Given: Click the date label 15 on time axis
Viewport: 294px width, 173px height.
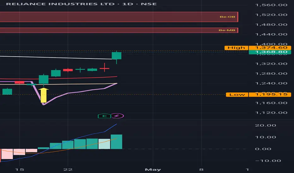Looking at the screenshot, I should pyautogui.click(x=20, y=170).
